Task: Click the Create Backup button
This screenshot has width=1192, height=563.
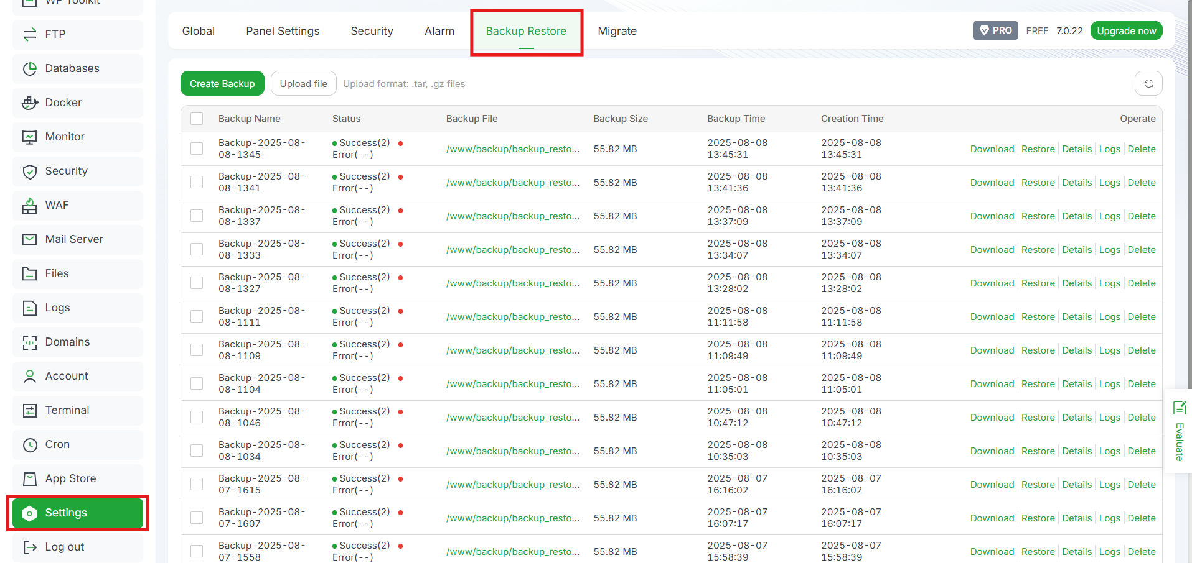Action: click(222, 83)
